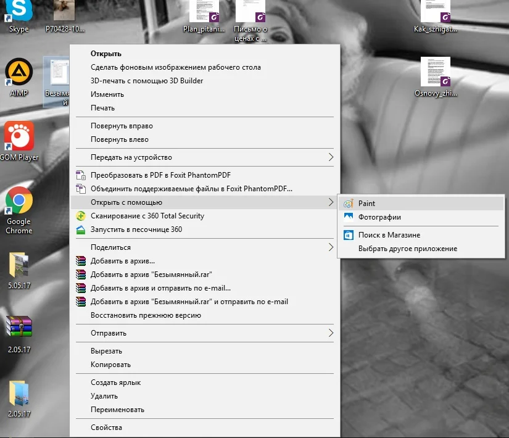Choose Удалить in the context menu
Screen dimensions: 509x438
[x=205, y=397]
